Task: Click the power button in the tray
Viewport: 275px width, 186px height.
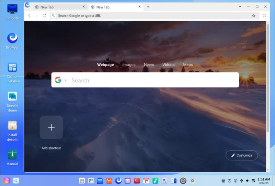Action: coord(229,180)
